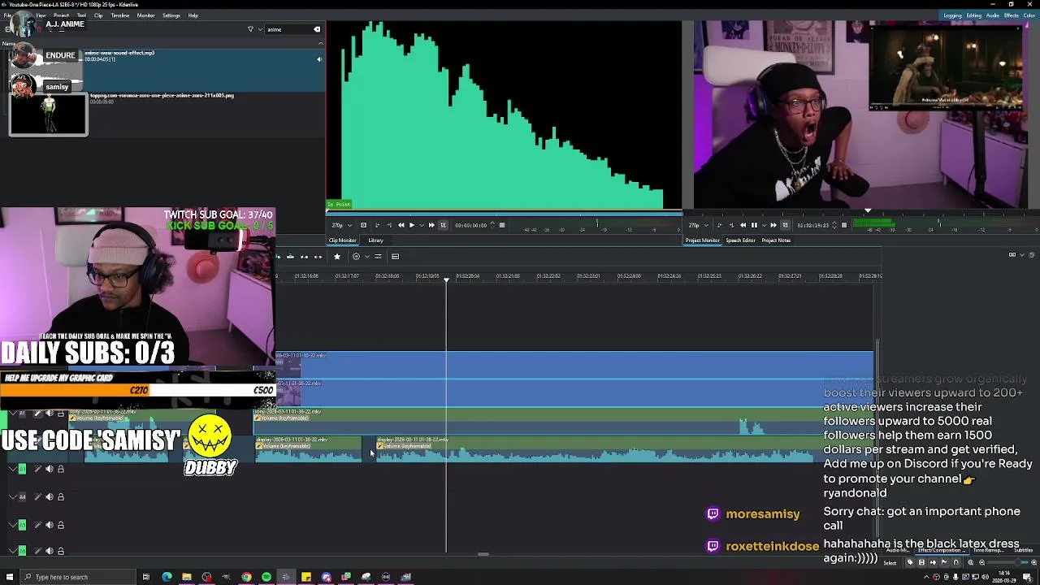Open the timeline preview render circle icon
The width and height of the screenshot is (1040, 585).
point(356,257)
